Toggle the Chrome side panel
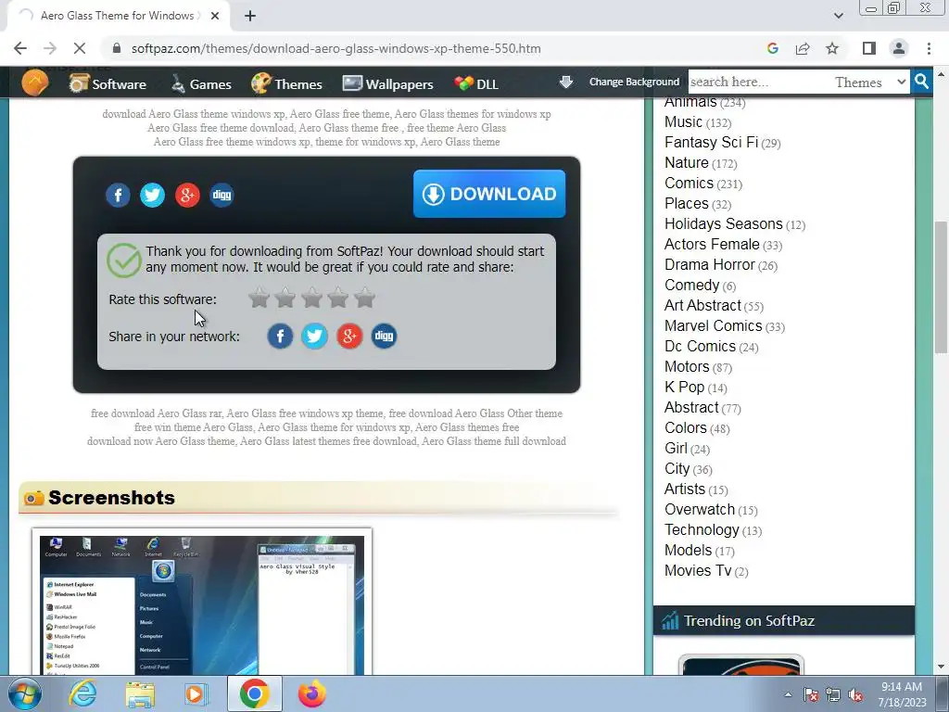Screen dimensions: 949x712 (868, 48)
